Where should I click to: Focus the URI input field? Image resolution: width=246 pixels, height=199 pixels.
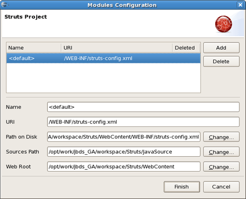tap(143, 122)
